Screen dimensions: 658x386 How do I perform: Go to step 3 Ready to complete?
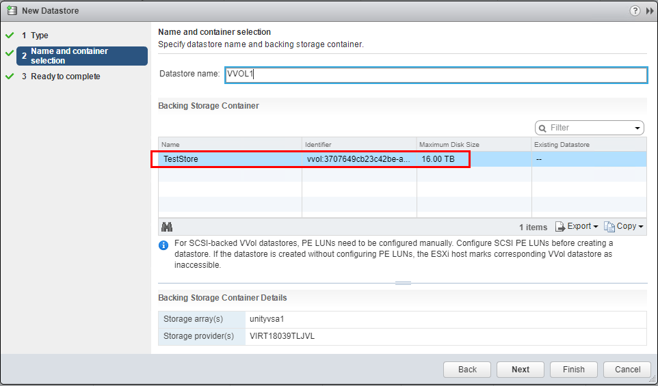pos(65,77)
